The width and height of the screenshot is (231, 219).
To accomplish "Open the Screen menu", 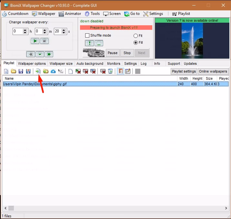I will (112, 14).
